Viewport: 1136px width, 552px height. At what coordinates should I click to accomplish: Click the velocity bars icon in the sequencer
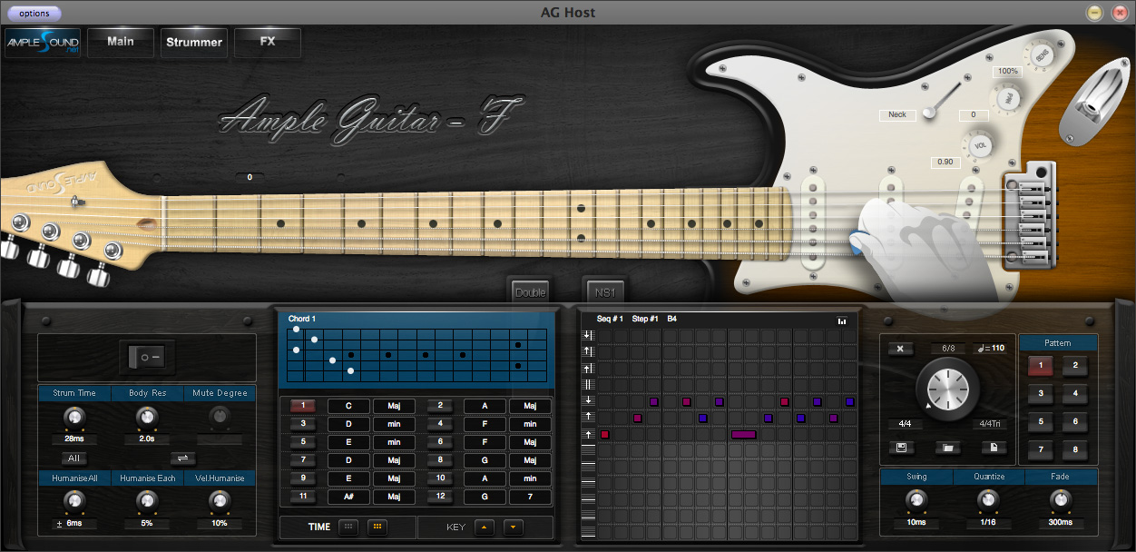coord(842,320)
